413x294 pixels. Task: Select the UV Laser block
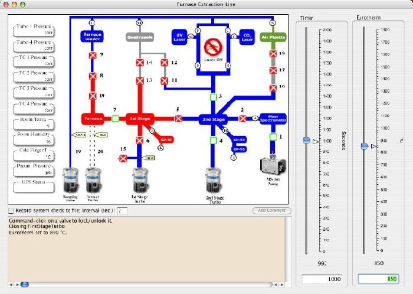pyautogui.click(x=179, y=37)
